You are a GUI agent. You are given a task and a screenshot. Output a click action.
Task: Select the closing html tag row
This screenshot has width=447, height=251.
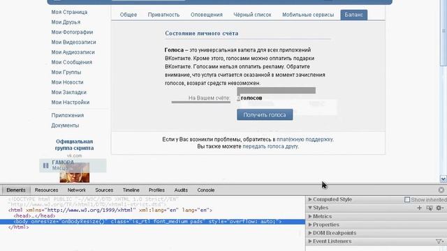19,227
